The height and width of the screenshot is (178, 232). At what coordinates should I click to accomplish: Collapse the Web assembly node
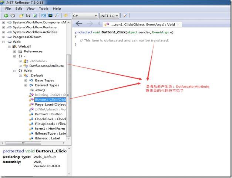(4, 42)
